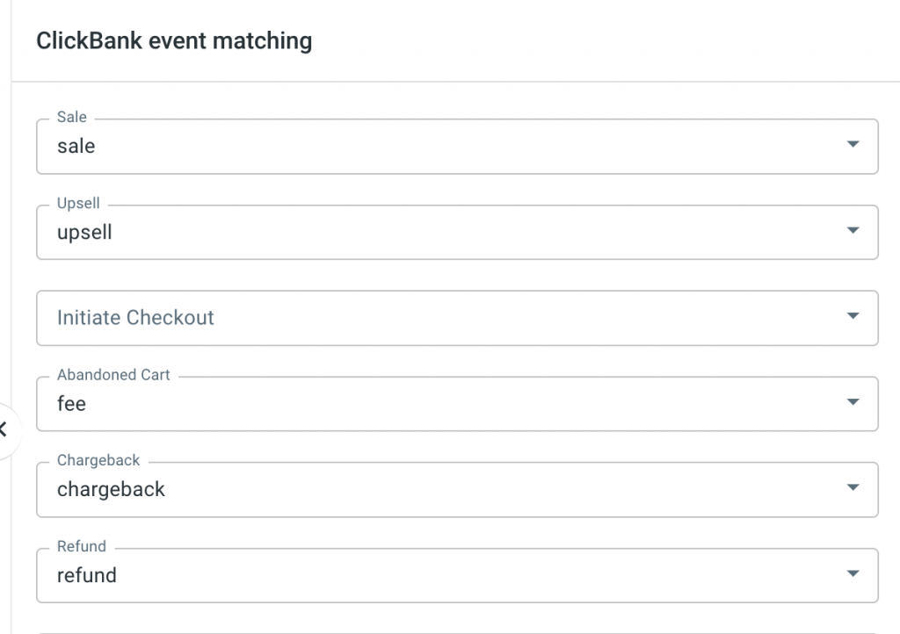The image size is (900, 634).
Task: Click the Chargeback dropdown arrow icon
Action: [x=852, y=488]
